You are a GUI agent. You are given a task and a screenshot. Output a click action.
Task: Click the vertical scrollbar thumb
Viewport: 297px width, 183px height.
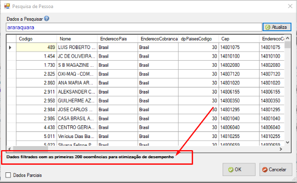[x=287, y=44]
